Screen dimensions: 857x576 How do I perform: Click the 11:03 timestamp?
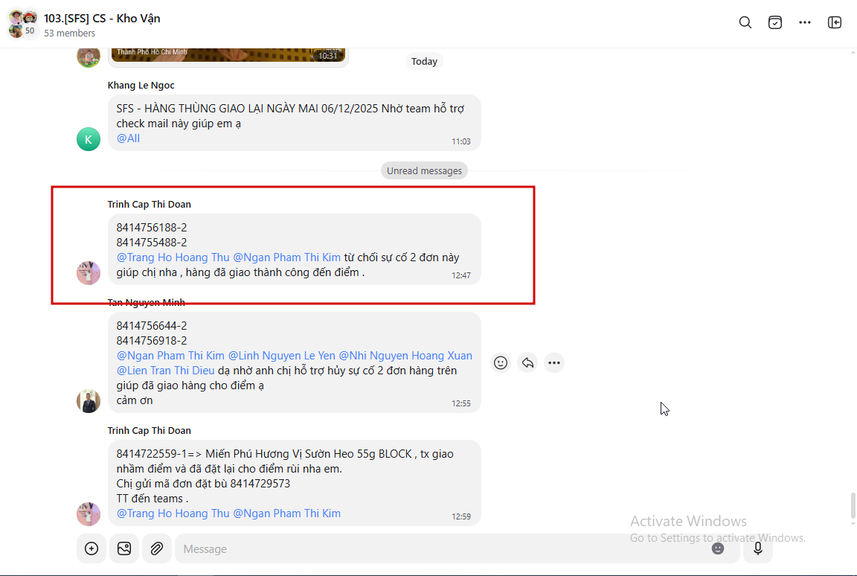click(x=460, y=141)
